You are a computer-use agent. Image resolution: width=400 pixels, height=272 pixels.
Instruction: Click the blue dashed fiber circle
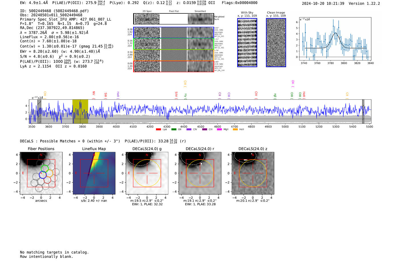pyautogui.click(x=42, y=175)
